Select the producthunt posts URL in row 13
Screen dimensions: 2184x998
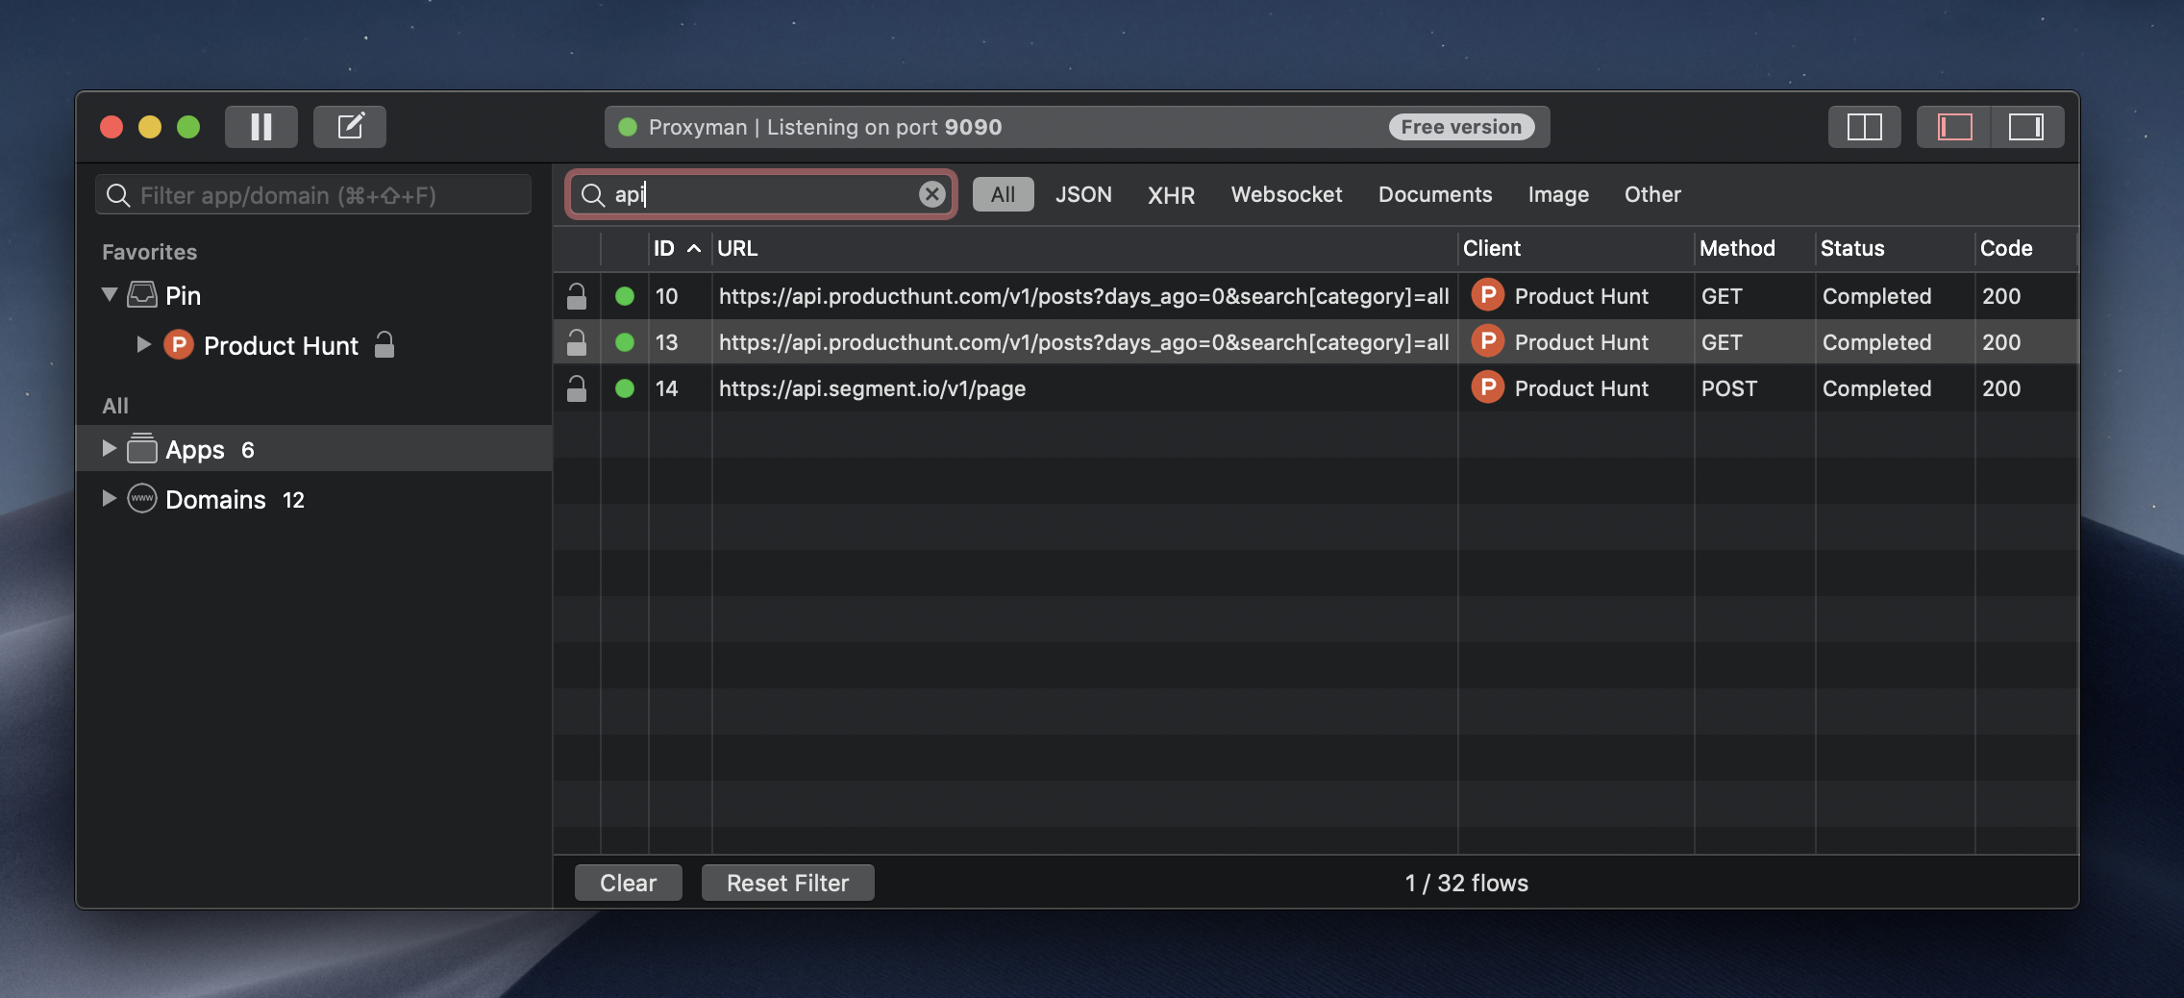(x=1084, y=342)
